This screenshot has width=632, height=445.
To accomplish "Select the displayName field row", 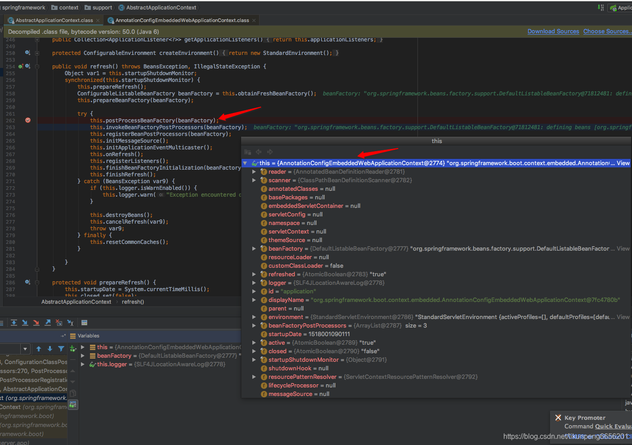I will pyautogui.click(x=436, y=300).
